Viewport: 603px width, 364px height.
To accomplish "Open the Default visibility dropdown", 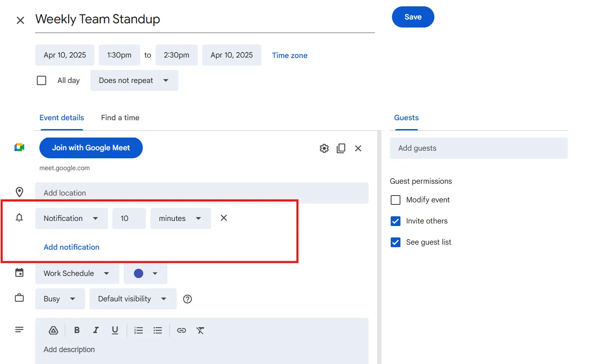I will (133, 299).
